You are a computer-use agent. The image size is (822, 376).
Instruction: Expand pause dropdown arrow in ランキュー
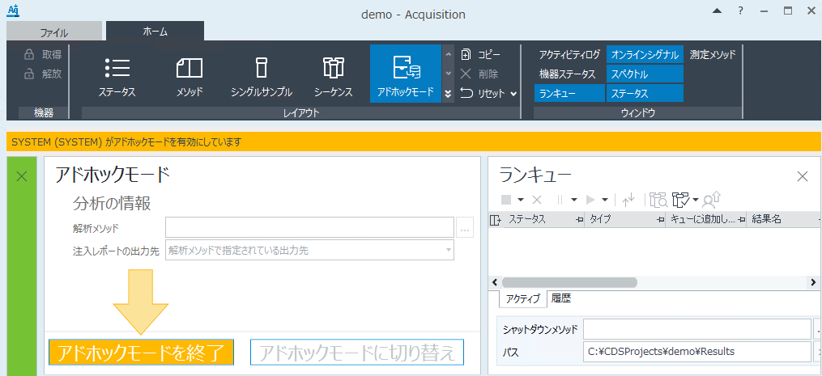click(574, 200)
